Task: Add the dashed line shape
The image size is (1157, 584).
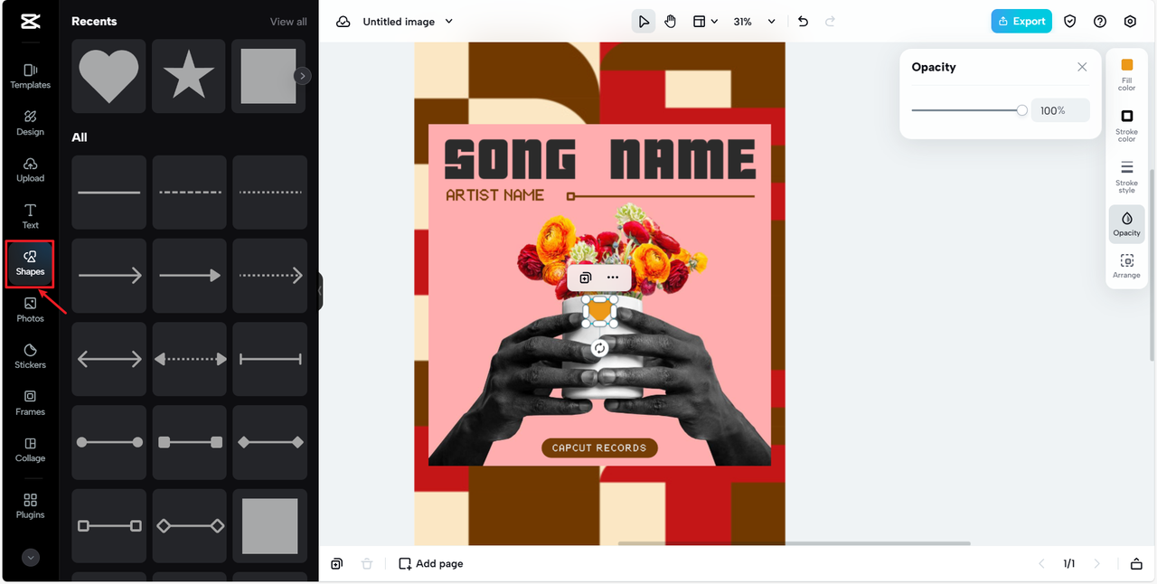Action: tap(189, 192)
